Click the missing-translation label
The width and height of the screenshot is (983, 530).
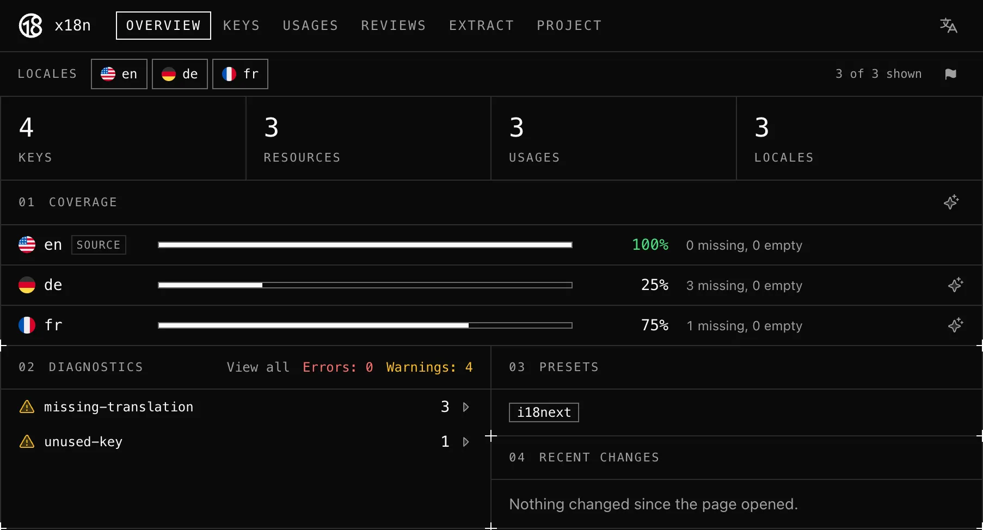[119, 407]
